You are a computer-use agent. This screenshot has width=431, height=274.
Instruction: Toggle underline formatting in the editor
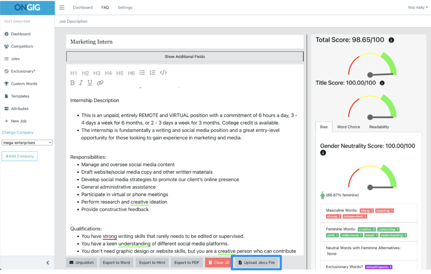click(x=90, y=82)
